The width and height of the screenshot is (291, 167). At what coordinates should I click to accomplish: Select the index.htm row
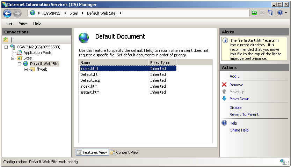click(x=128, y=86)
